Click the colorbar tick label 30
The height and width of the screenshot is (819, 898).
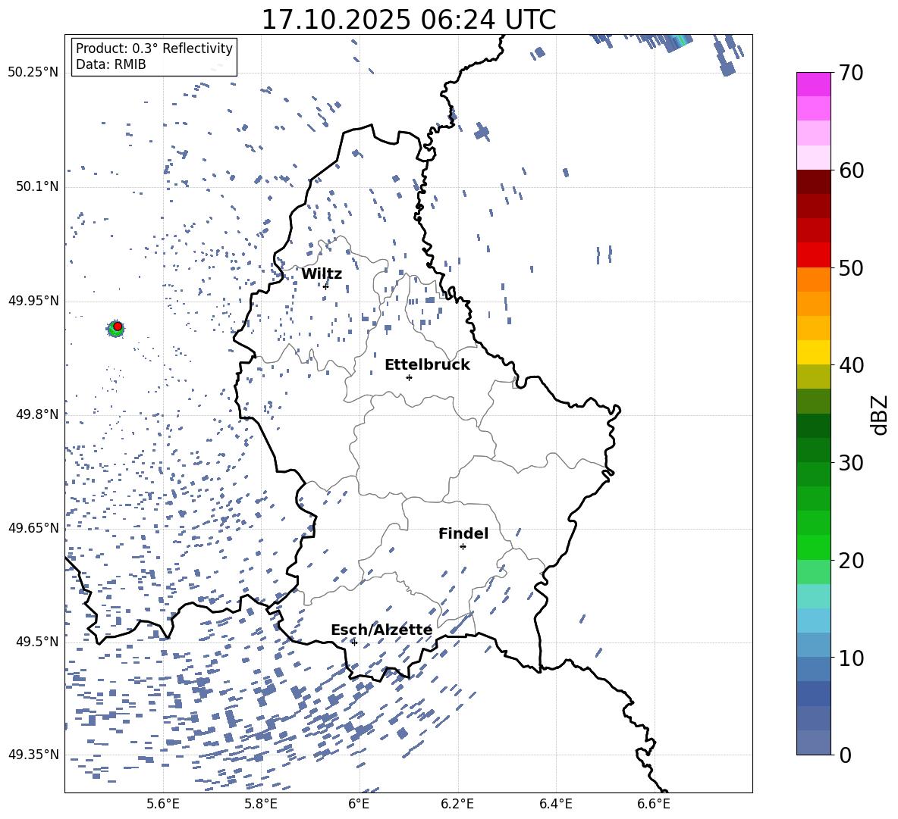(851, 463)
